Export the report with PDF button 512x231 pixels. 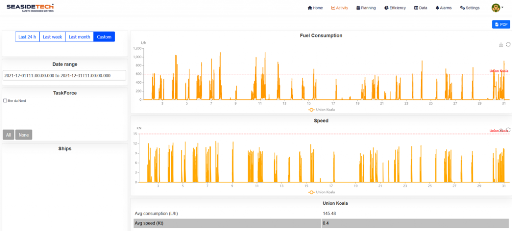tap(500, 24)
